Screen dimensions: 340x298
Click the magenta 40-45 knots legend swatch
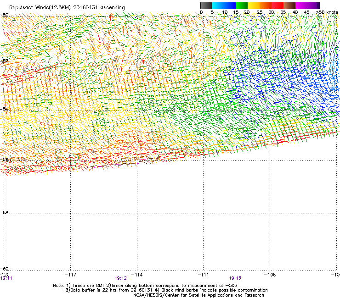[301, 6]
